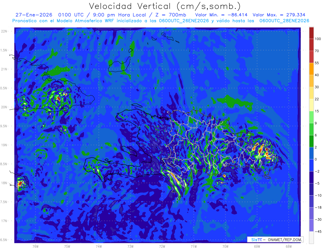Click the "22N" latitude label
This screenshot has height=250, width=324.
tap(4, 31)
